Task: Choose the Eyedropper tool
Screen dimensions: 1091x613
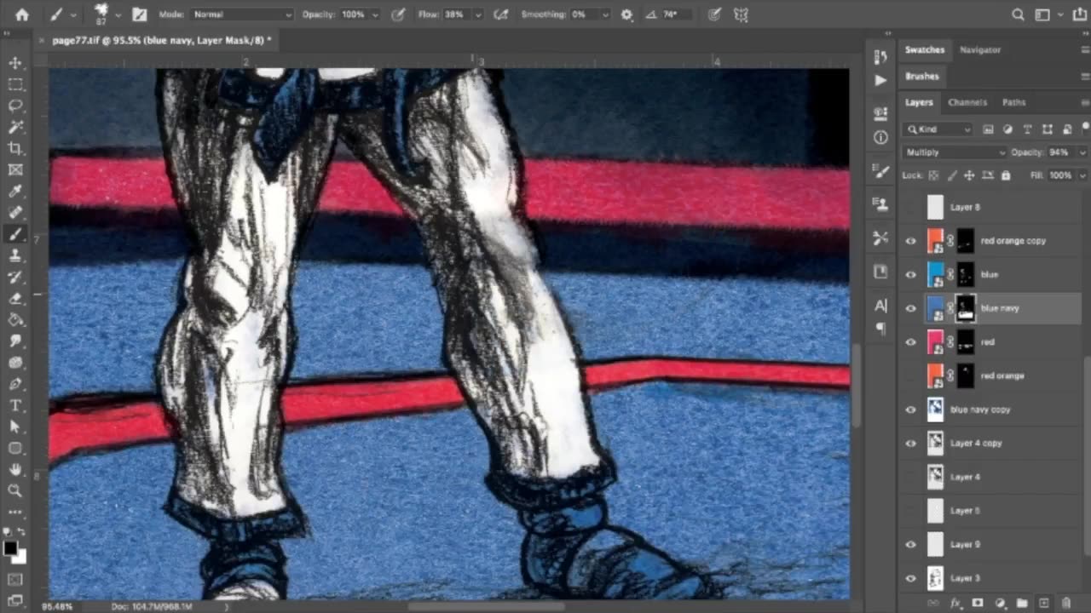Action: 15,192
